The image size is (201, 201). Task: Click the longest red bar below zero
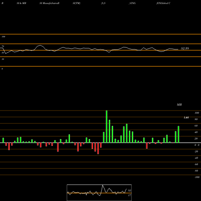point(98,148)
